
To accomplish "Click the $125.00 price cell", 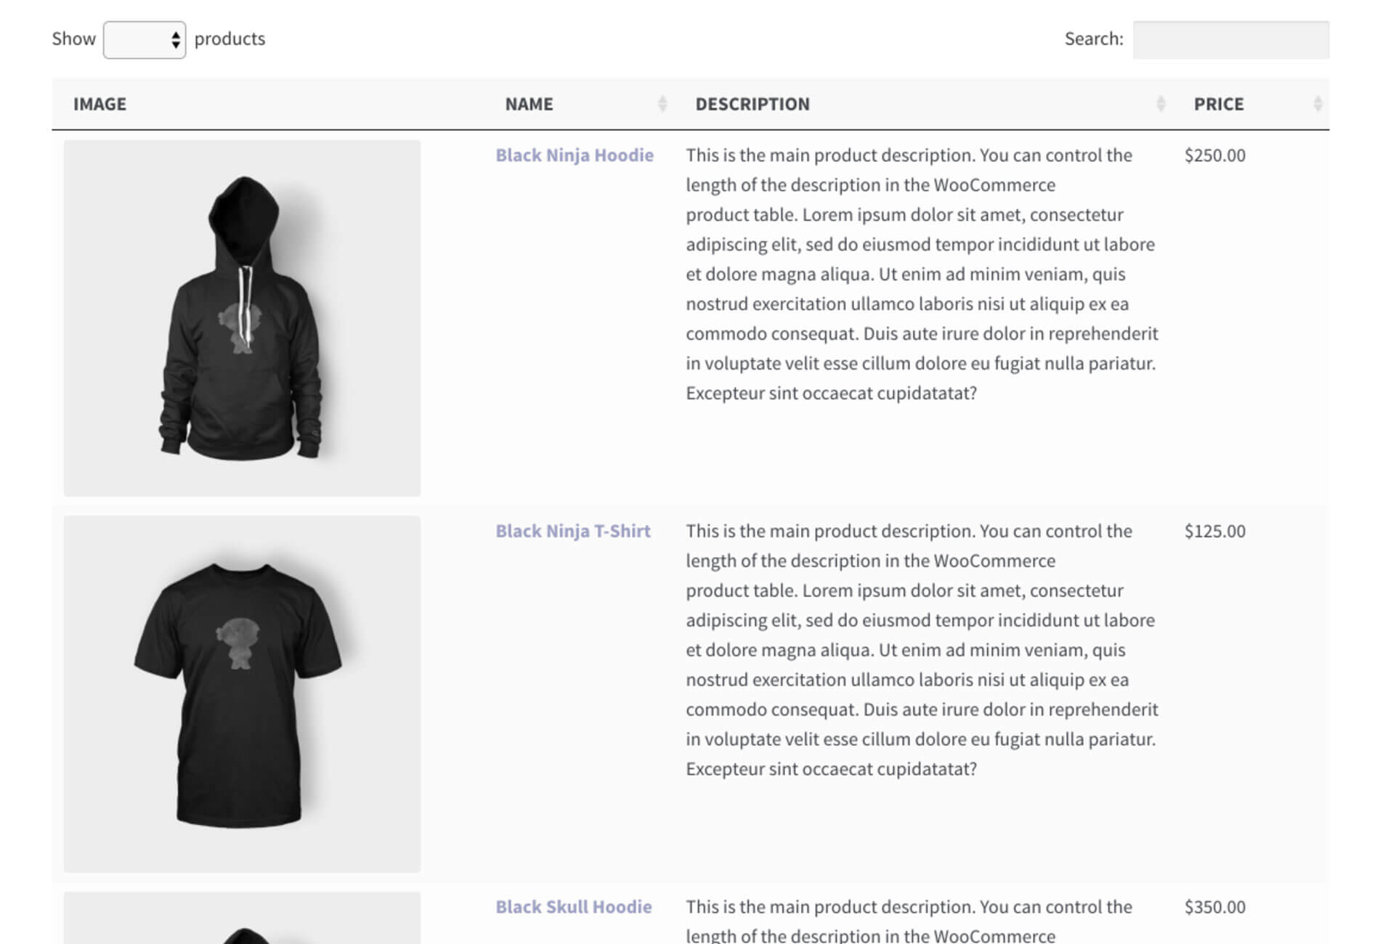I will coord(1214,532).
